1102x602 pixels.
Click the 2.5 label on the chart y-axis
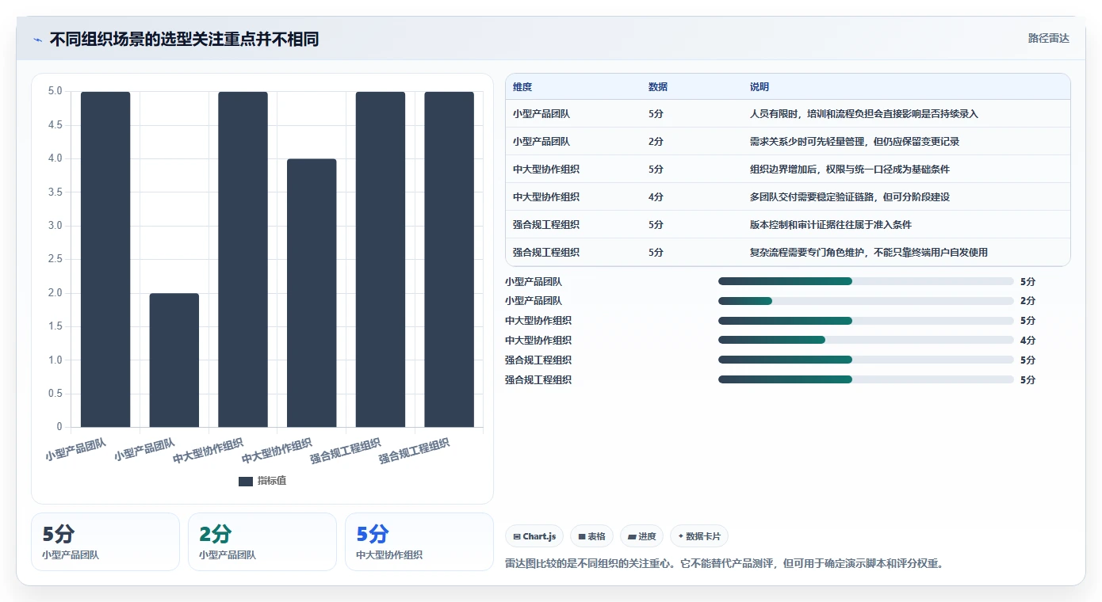pyautogui.click(x=55, y=260)
